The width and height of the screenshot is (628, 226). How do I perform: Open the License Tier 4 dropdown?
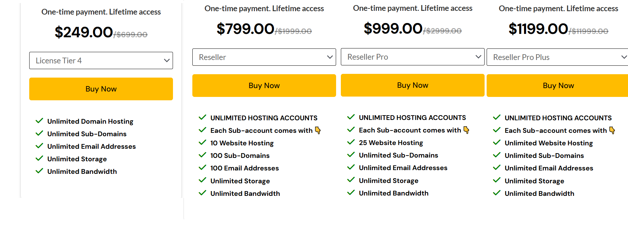[x=101, y=61]
